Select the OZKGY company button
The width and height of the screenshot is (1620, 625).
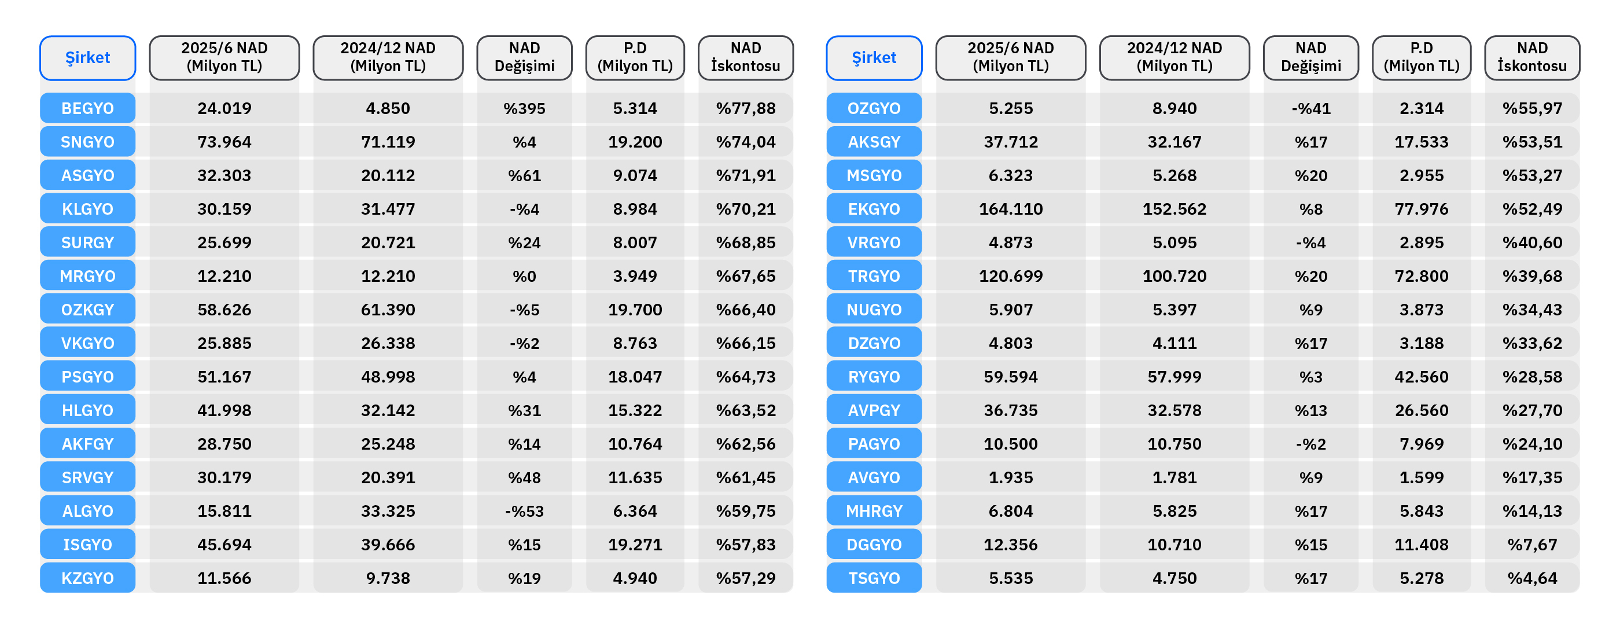[x=87, y=310]
